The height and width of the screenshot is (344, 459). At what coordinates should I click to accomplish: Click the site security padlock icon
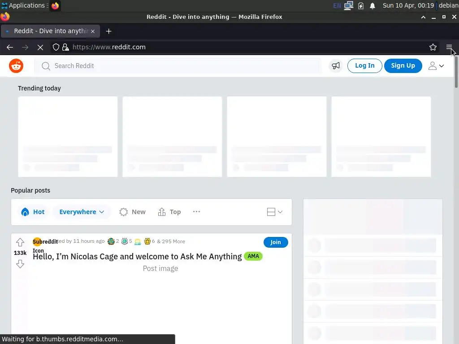65,47
